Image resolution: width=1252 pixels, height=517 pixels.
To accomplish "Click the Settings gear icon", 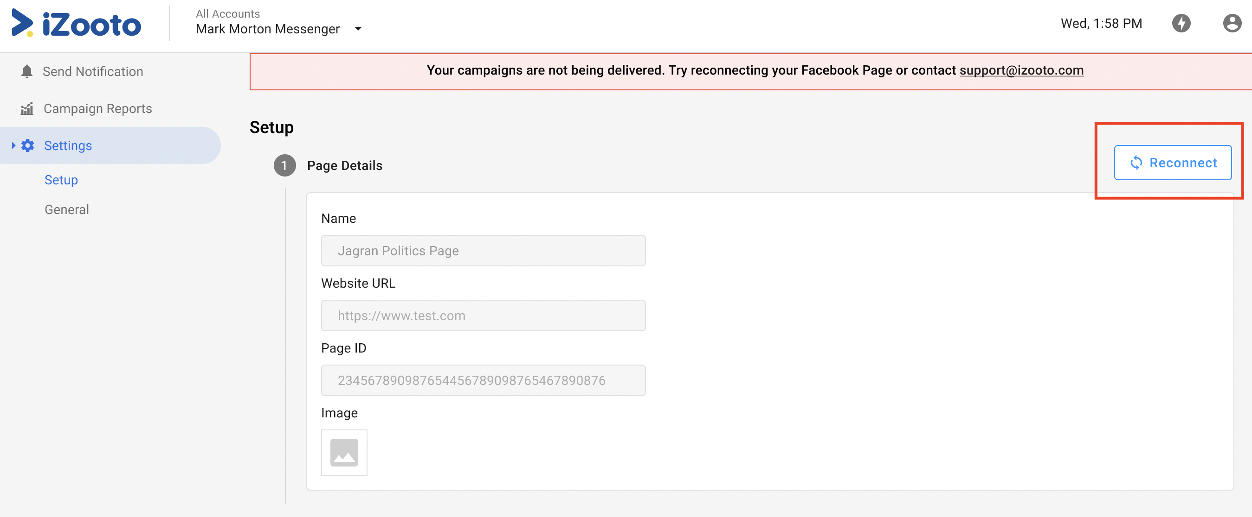I will (28, 145).
